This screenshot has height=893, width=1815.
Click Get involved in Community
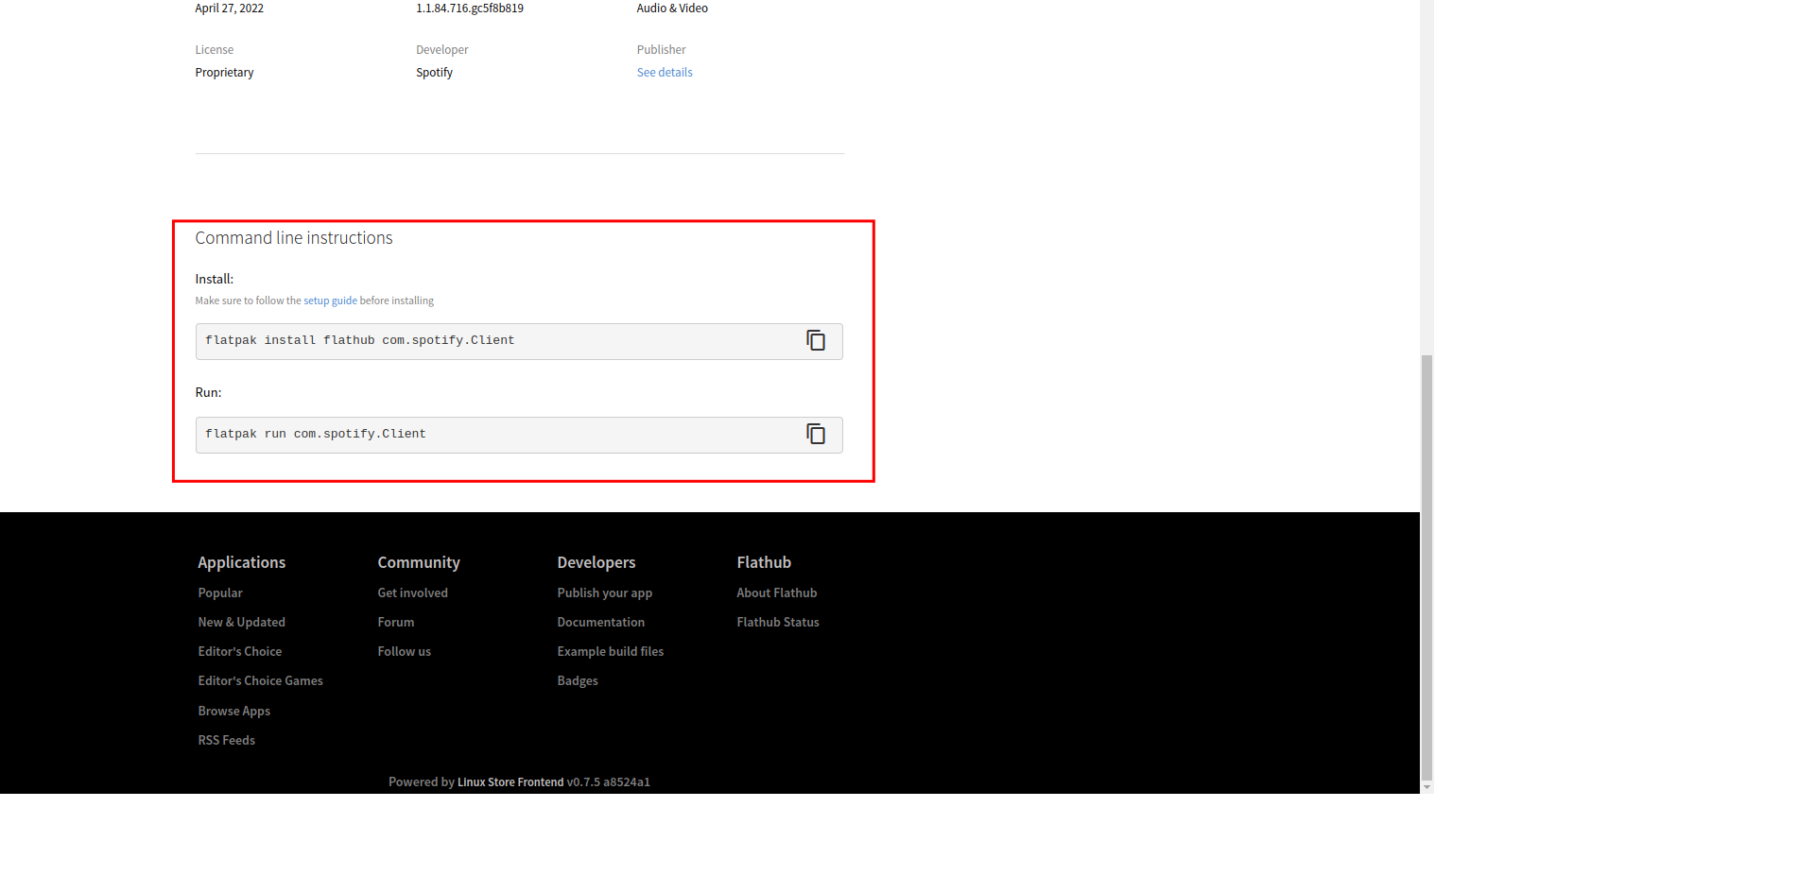click(x=412, y=592)
